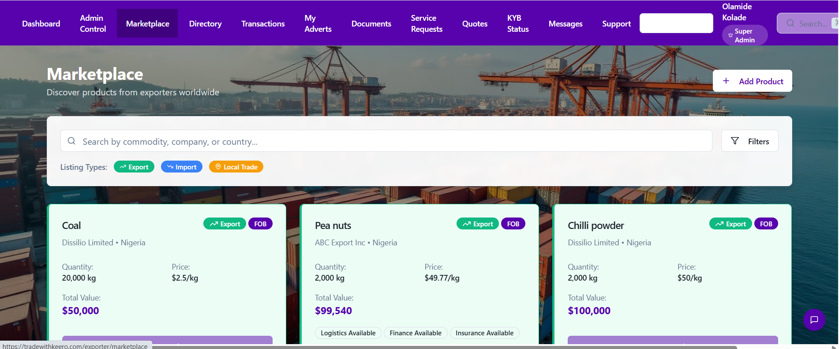
Task: Open the Olamide Kolade user menu
Action: click(x=734, y=12)
